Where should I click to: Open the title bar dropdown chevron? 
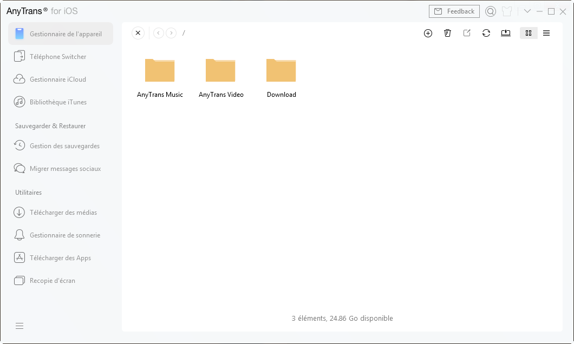[x=527, y=11]
